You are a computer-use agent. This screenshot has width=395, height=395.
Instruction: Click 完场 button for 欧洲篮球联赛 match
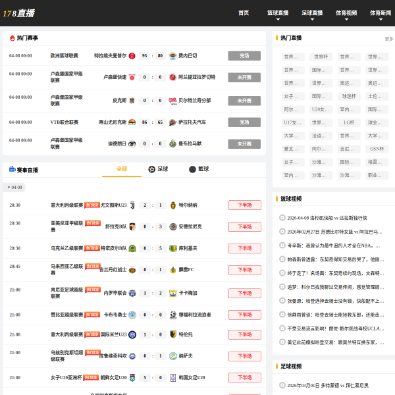click(x=244, y=56)
